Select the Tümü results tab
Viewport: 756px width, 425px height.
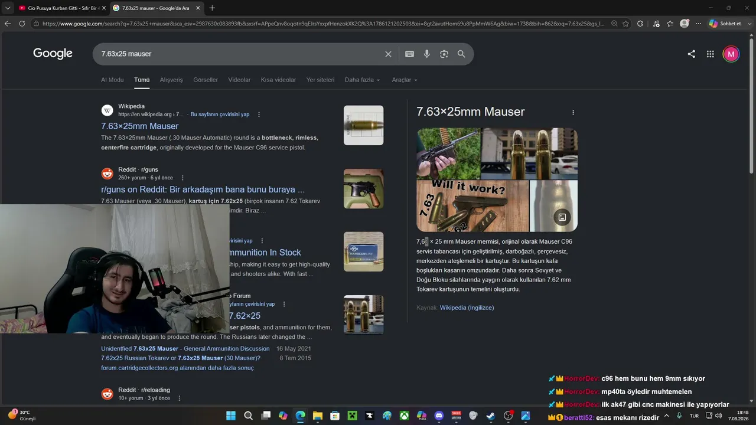[142, 80]
